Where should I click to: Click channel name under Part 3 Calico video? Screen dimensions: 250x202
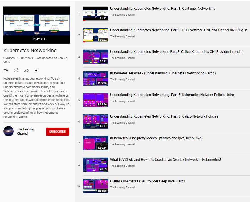pos(122,58)
